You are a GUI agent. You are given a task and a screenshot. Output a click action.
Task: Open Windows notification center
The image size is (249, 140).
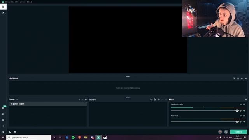pos(245,137)
